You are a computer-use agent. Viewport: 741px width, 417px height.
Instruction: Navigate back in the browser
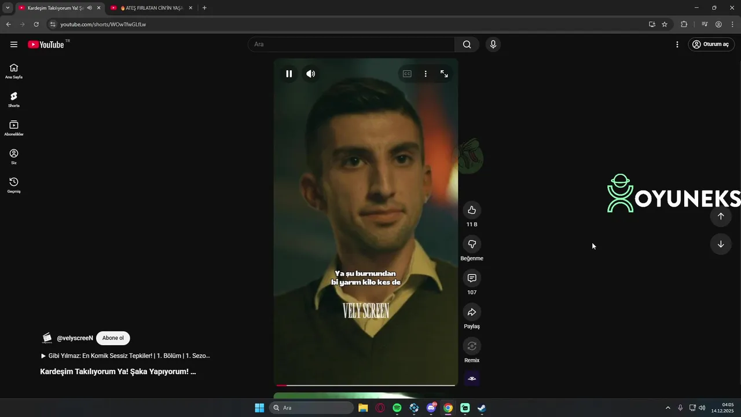point(8,24)
